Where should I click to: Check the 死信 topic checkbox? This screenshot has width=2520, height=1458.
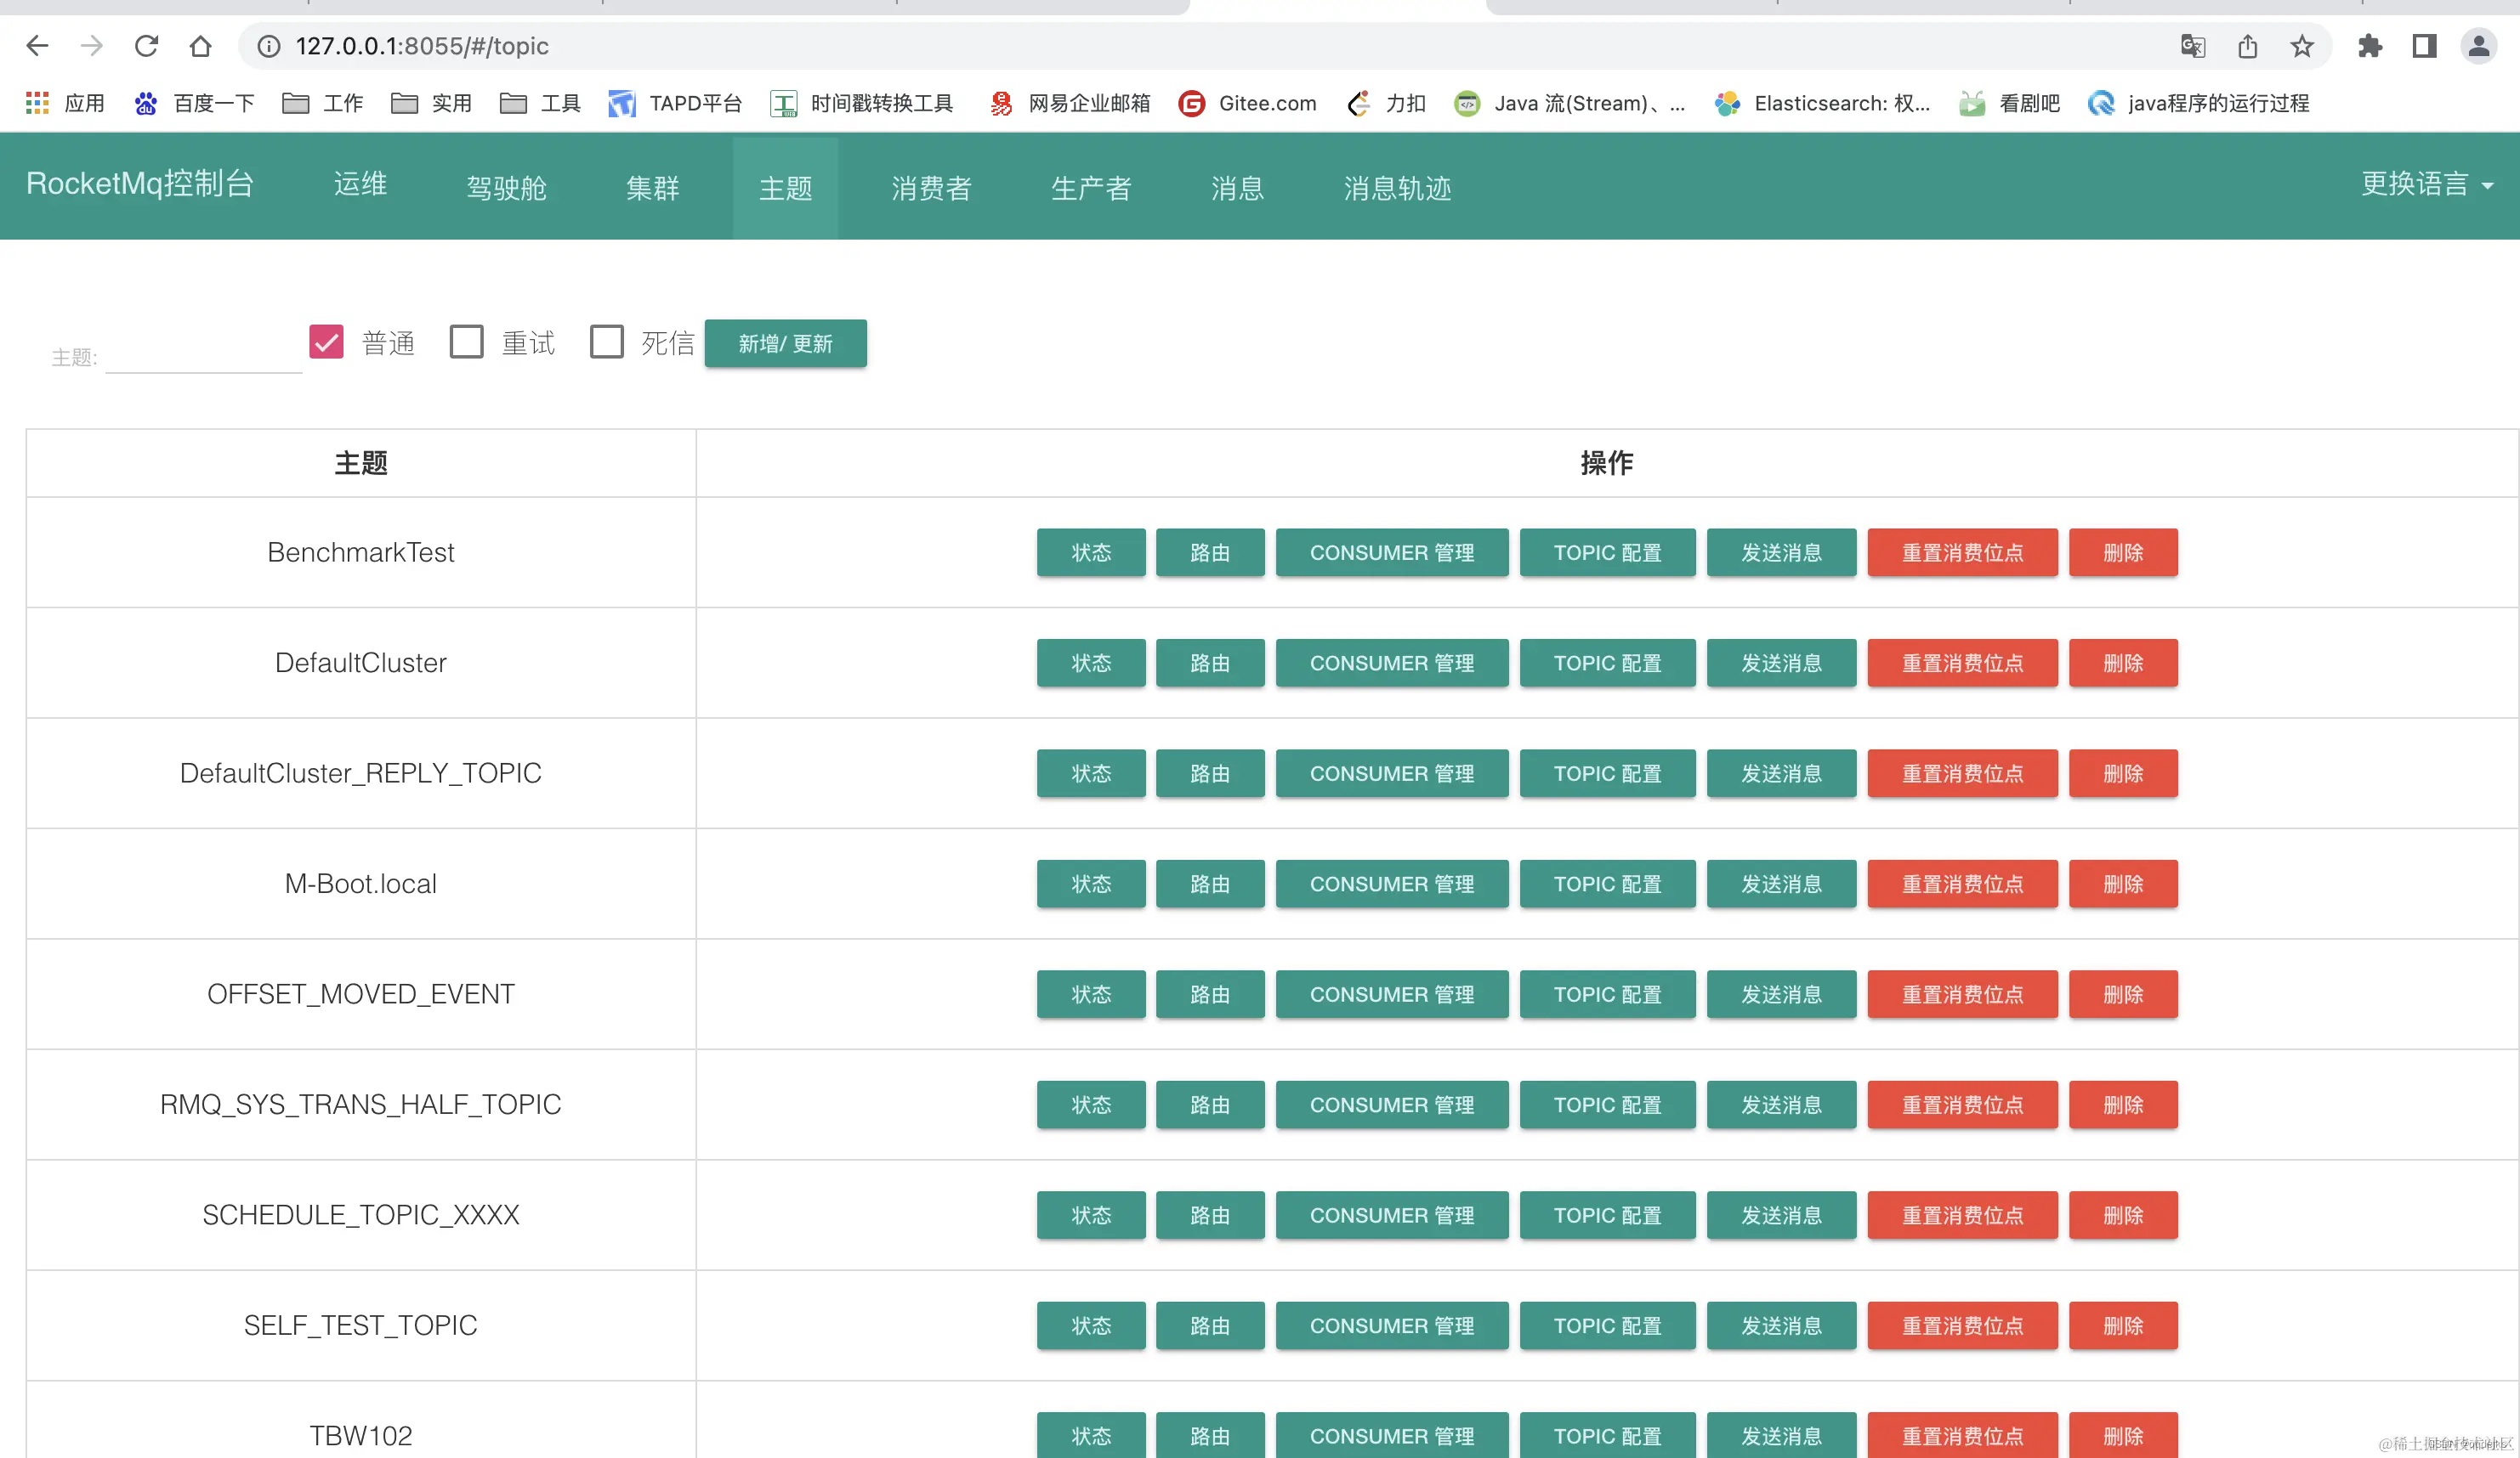(x=606, y=342)
